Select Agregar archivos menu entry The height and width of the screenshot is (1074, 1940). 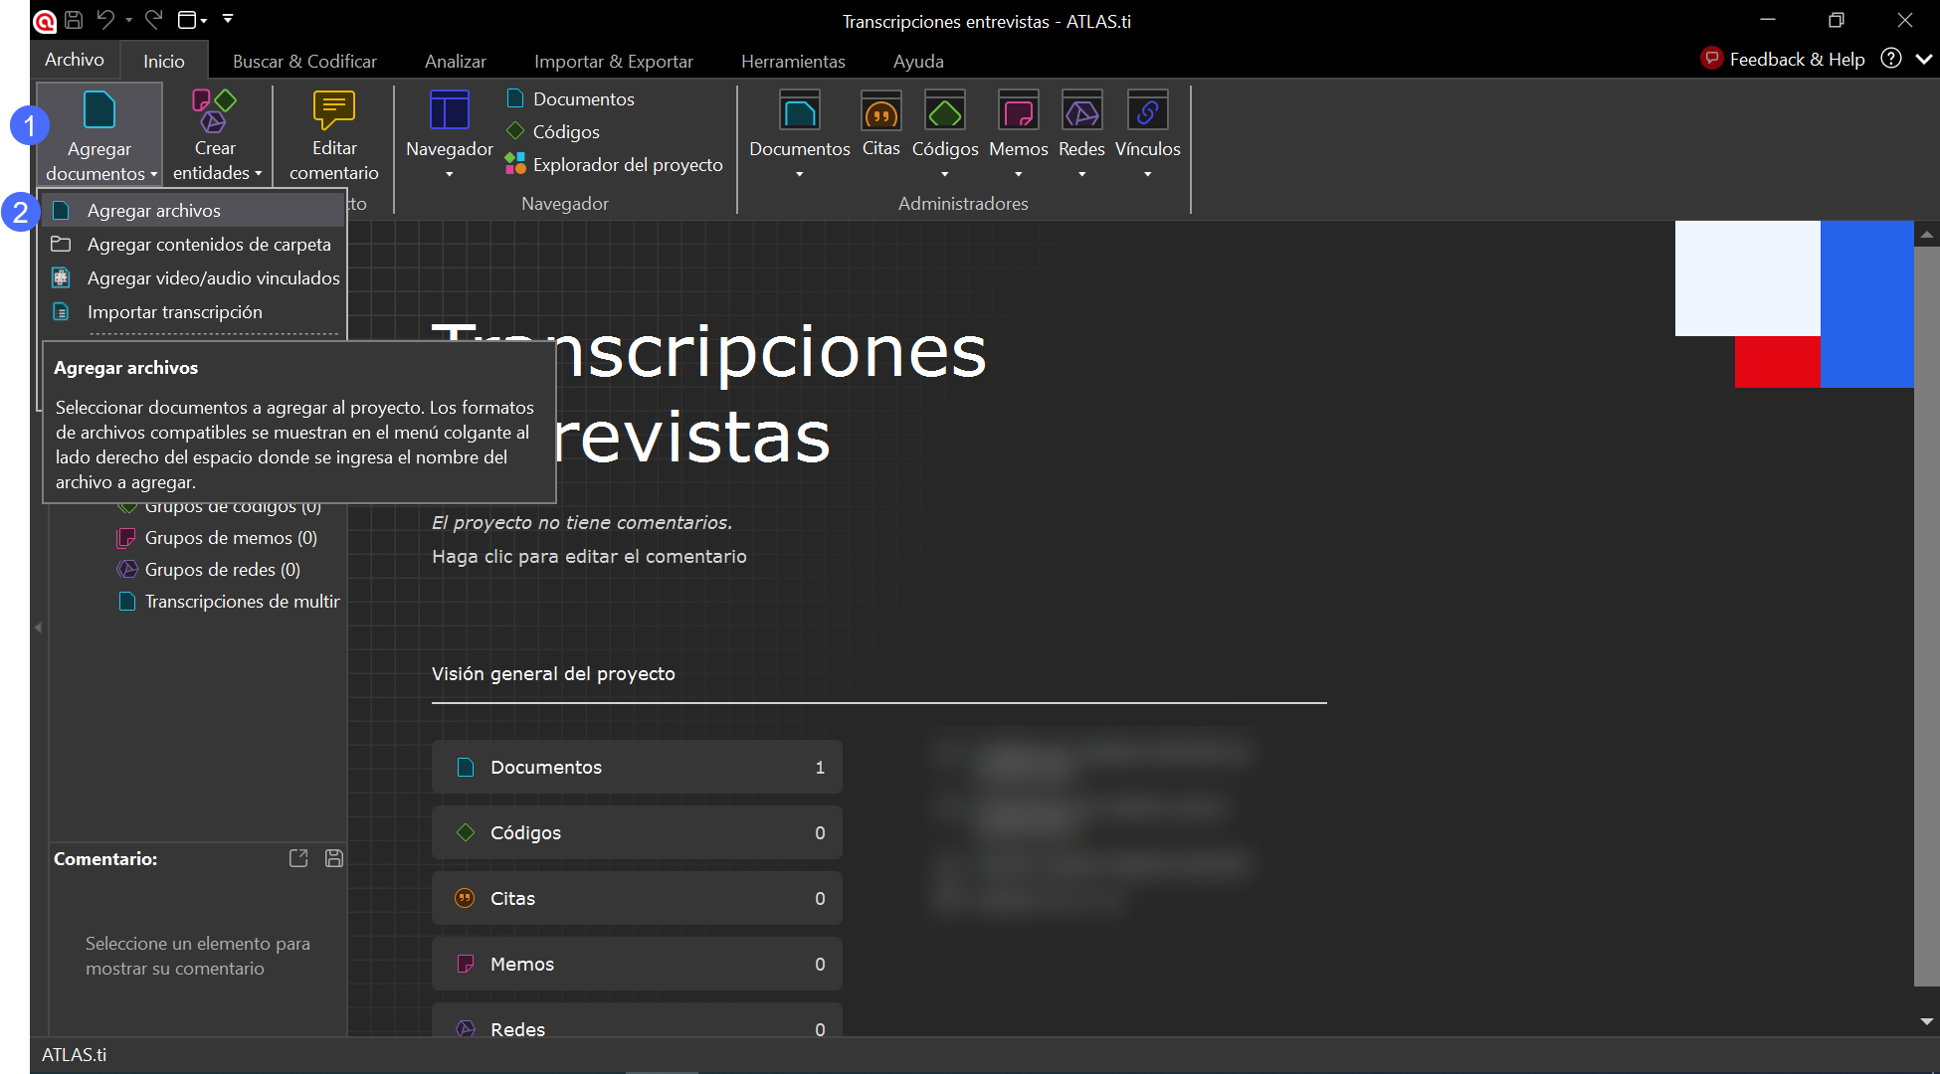click(193, 211)
